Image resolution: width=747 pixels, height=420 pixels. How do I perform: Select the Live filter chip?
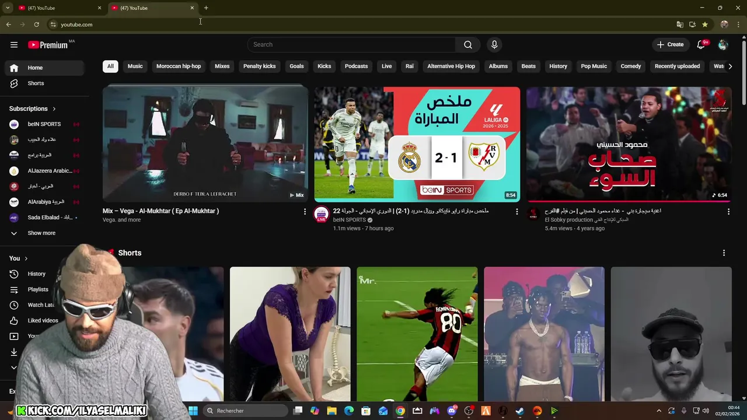coord(386,66)
